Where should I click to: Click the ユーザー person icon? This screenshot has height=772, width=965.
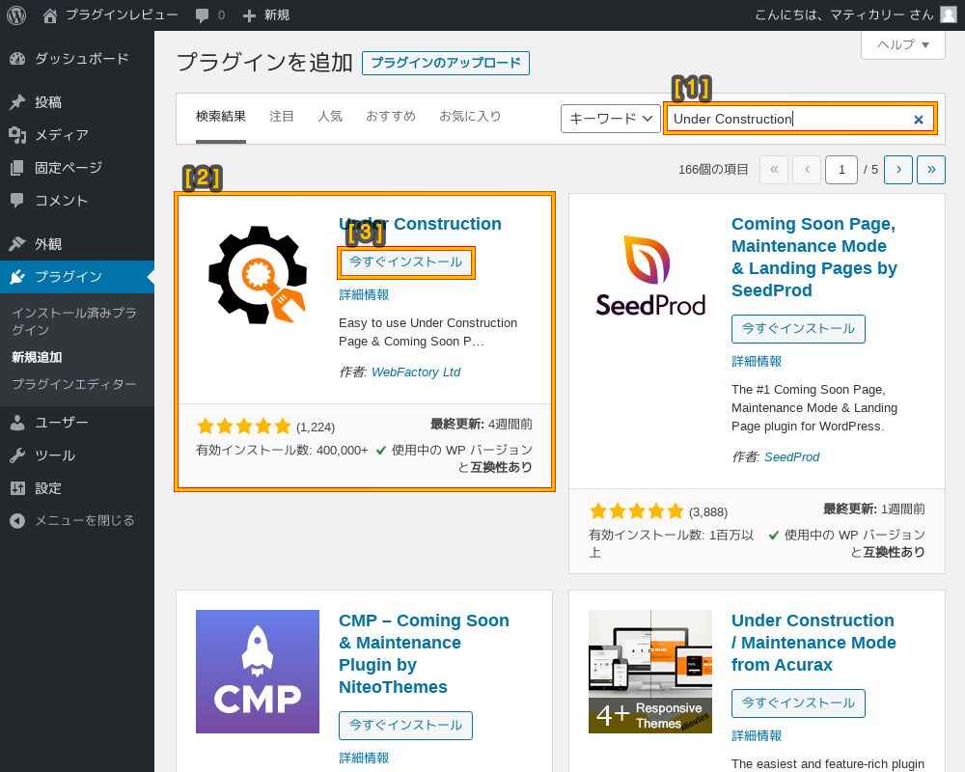pos(17,423)
